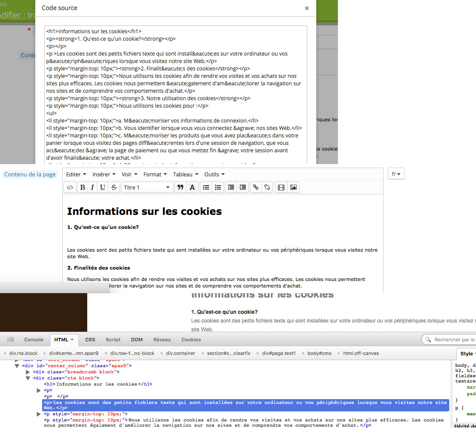Switch to the DOM tab
Image resolution: width=476 pixels, height=442 pixels.
[137, 340]
